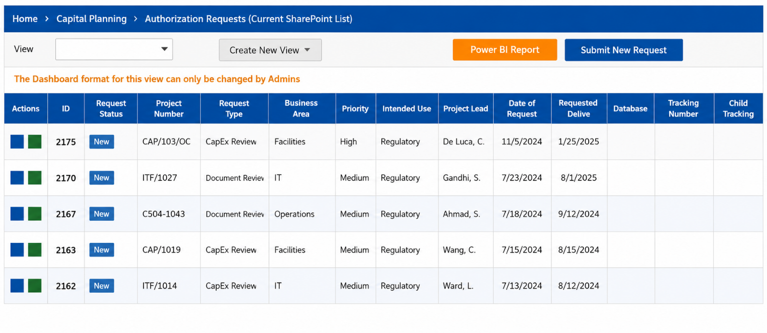Sort by Project Number column header

coord(169,108)
